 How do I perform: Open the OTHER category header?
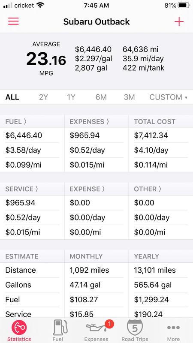tap(148, 189)
